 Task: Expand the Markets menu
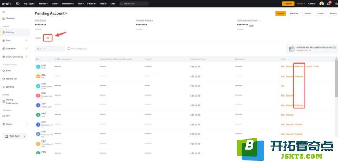pos(44,4)
